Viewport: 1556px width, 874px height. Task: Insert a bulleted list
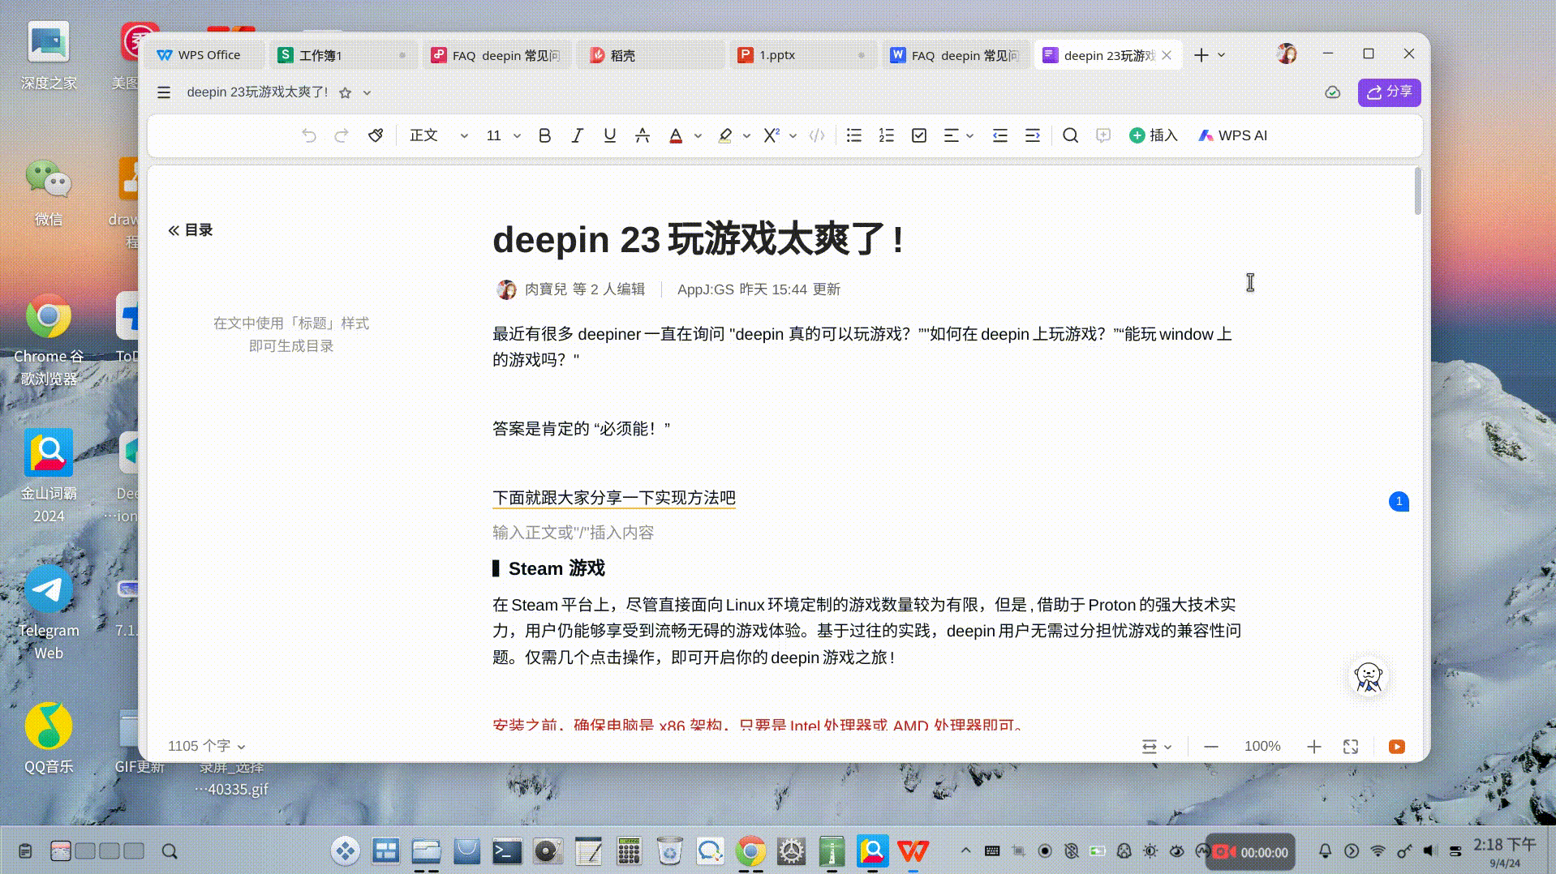(853, 135)
